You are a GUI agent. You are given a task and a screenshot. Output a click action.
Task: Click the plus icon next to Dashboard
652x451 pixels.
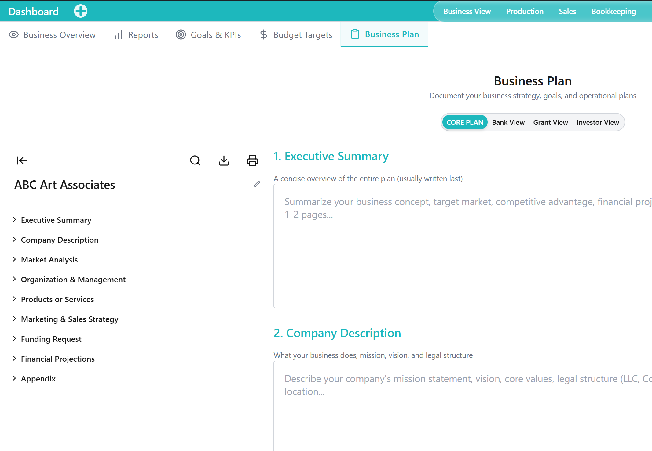[81, 11]
